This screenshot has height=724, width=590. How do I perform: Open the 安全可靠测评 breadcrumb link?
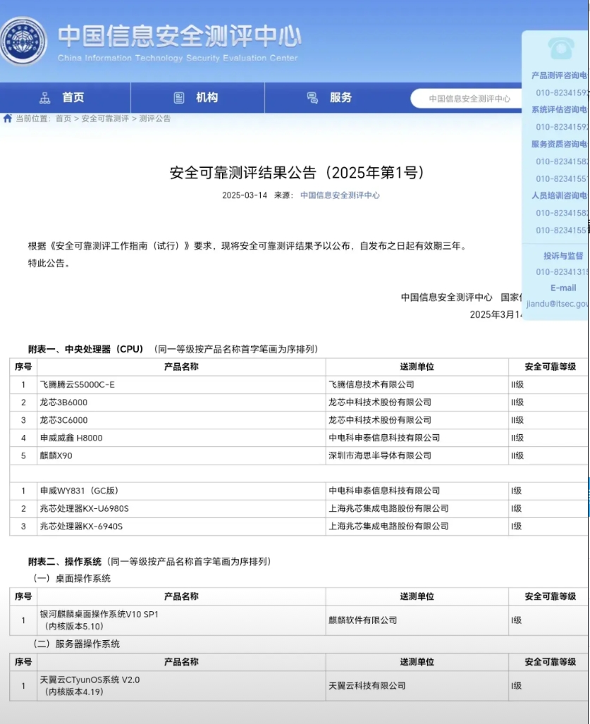coord(105,118)
